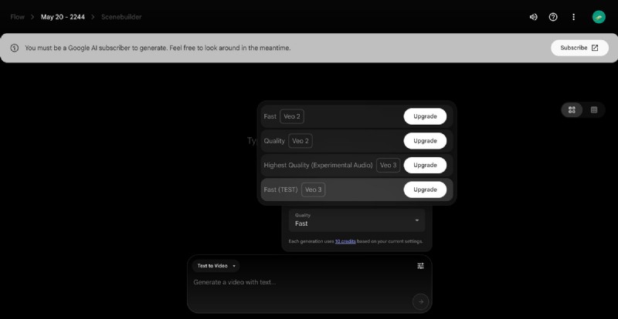Open May 20 - 2244 project breadcrumb
Screen dimensions: 618x319
(x=63, y=17)
